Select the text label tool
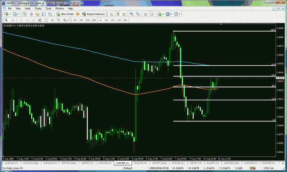 tap(59, 20)
